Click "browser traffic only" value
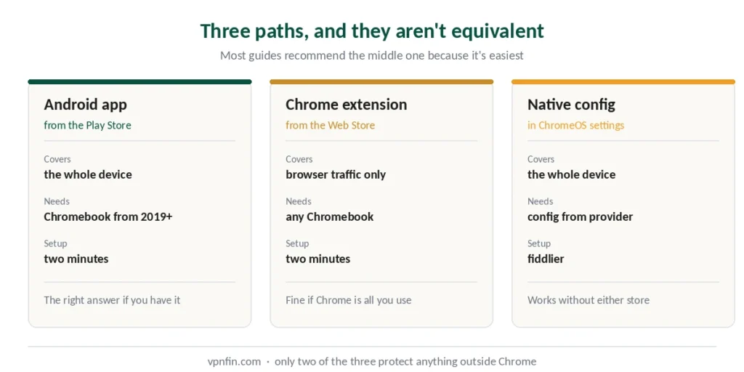Image resolution: width=744 pixels, height=372 pixels. [336, 174]
